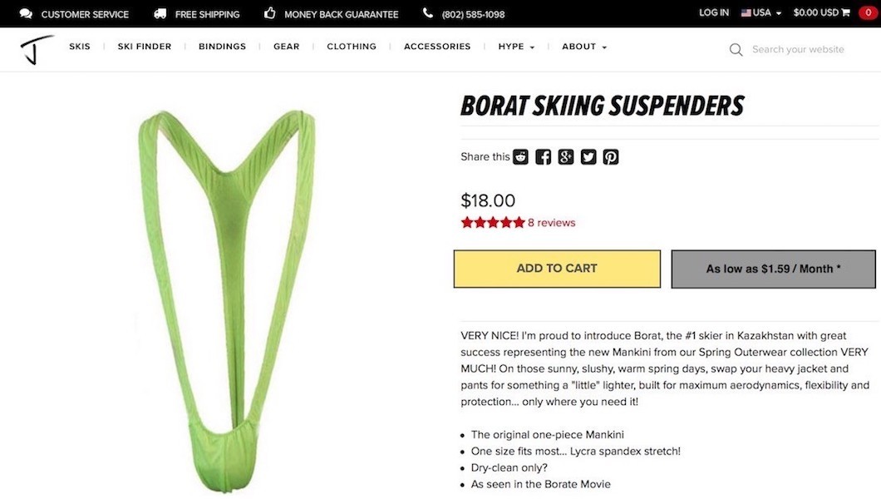Click As low as $1.59 / Month button
Image resolution: width=881 pixels, height=499 pixels.
coord(773,269)
